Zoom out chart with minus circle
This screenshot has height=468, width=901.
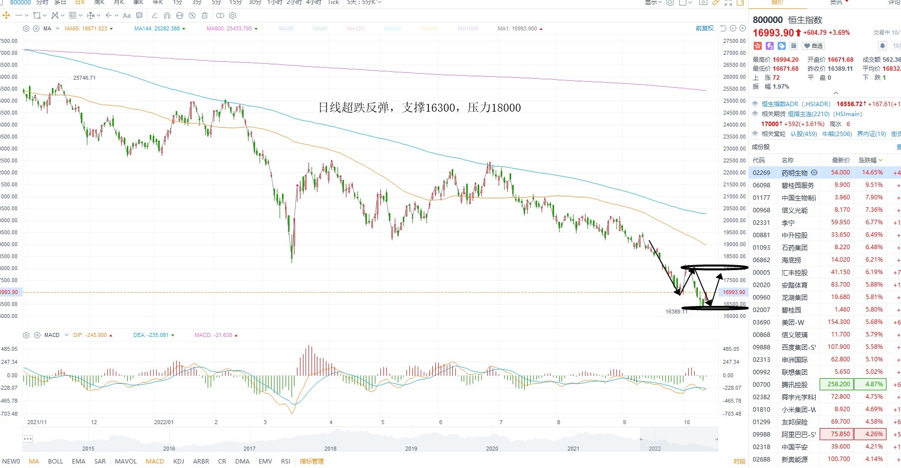tap(733, 28)
